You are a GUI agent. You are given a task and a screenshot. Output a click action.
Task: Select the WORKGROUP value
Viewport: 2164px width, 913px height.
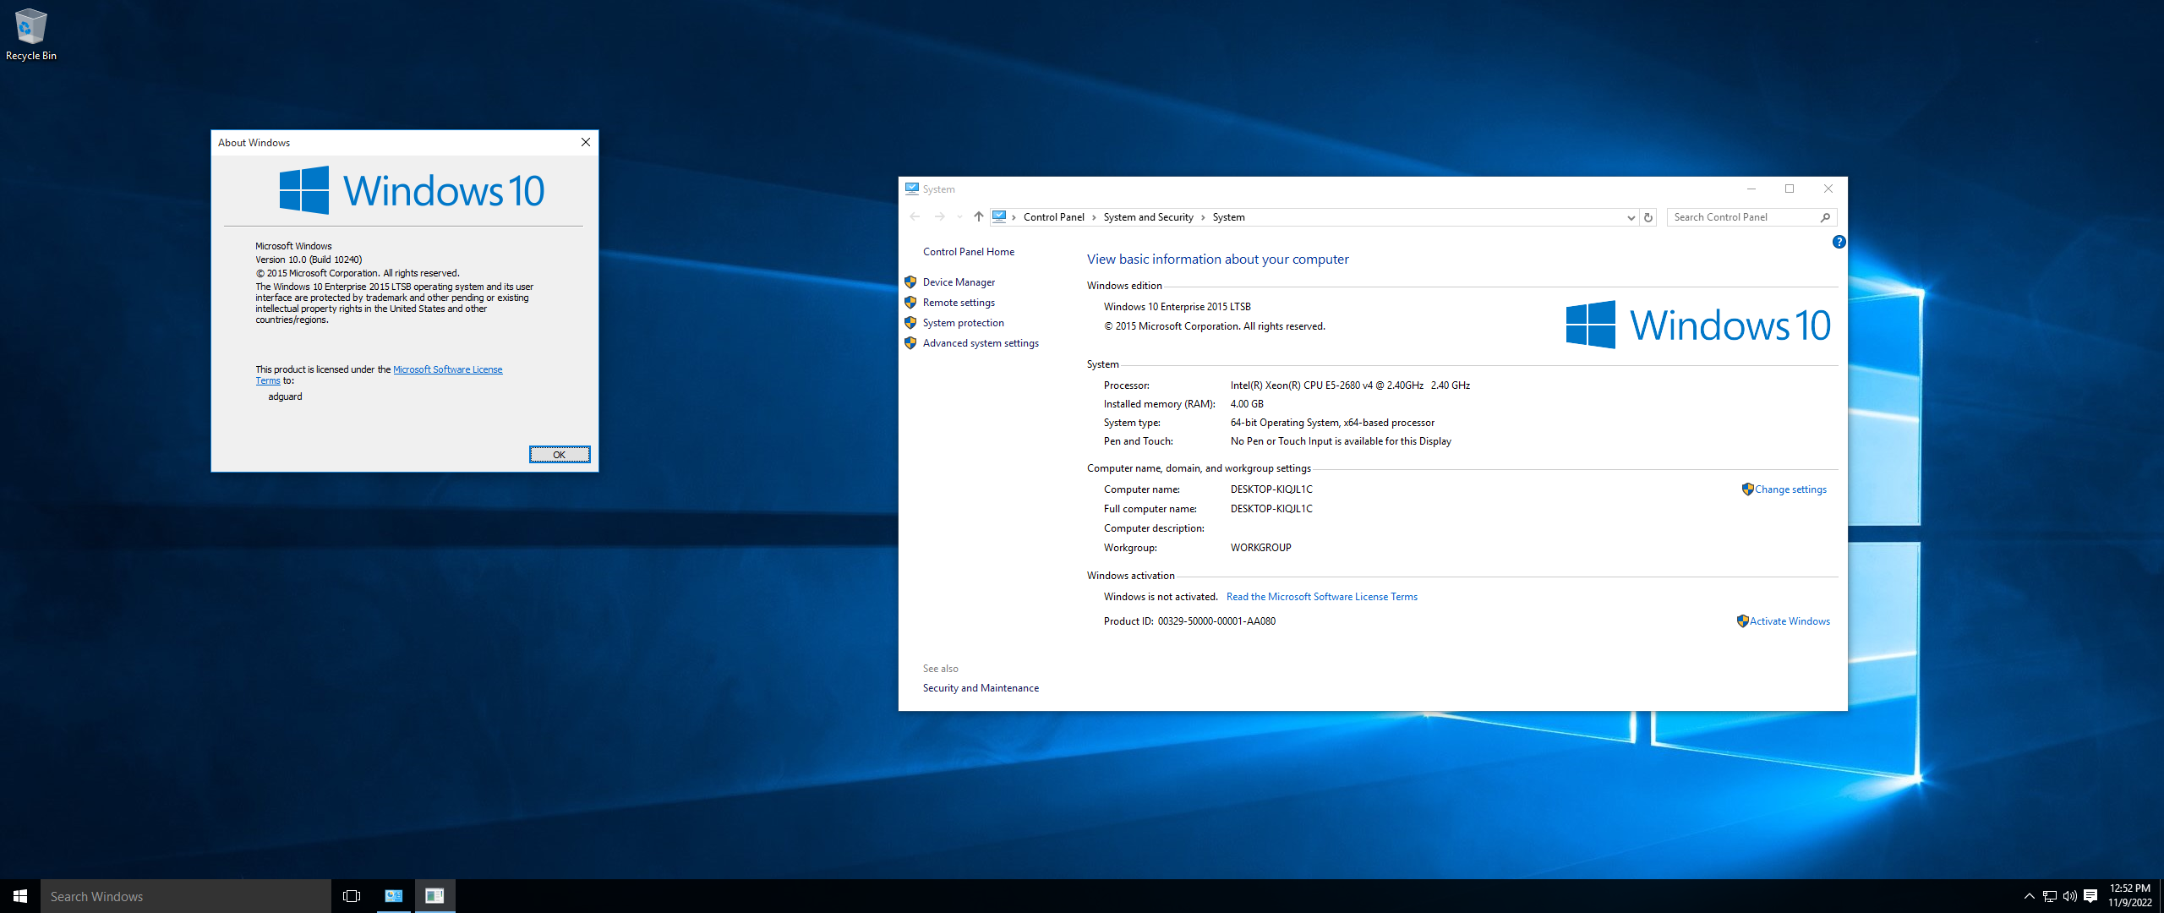click(1260, 548)
